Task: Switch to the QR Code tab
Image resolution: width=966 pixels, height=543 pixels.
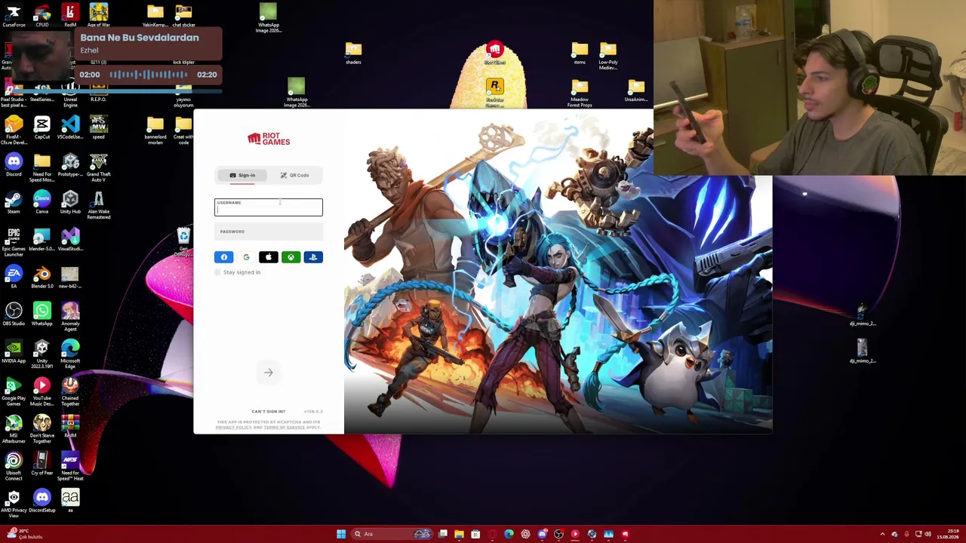Action: click(x=295, y=175)
